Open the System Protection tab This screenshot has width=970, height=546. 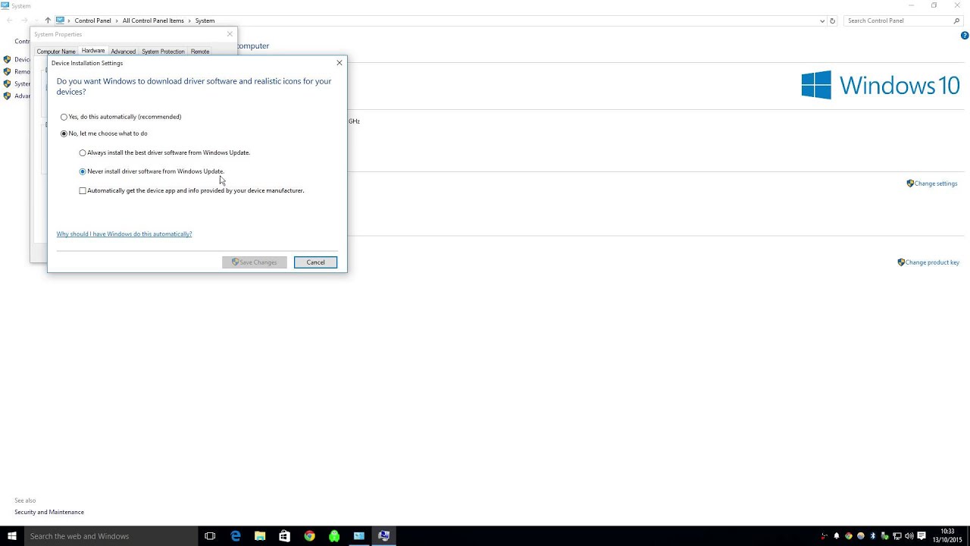(163, 52)
